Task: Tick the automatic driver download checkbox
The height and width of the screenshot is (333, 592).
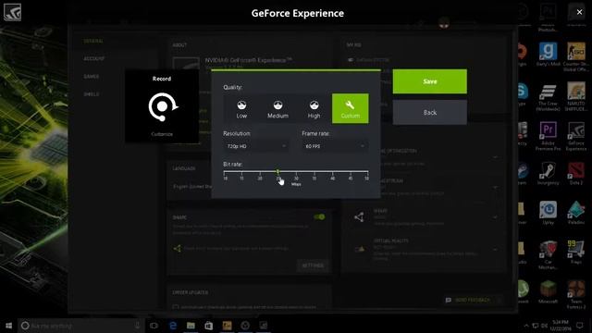Action: tap(176, 307)
